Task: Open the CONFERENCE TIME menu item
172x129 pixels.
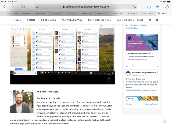Action: pyautogui.click(x=99, y=20)
